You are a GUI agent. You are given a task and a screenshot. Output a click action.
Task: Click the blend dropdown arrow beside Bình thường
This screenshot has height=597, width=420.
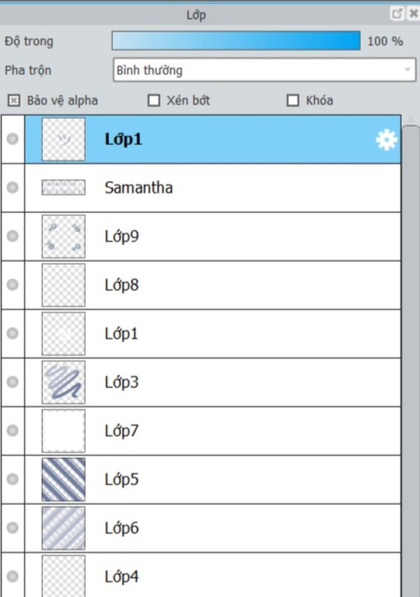[407, 70]
